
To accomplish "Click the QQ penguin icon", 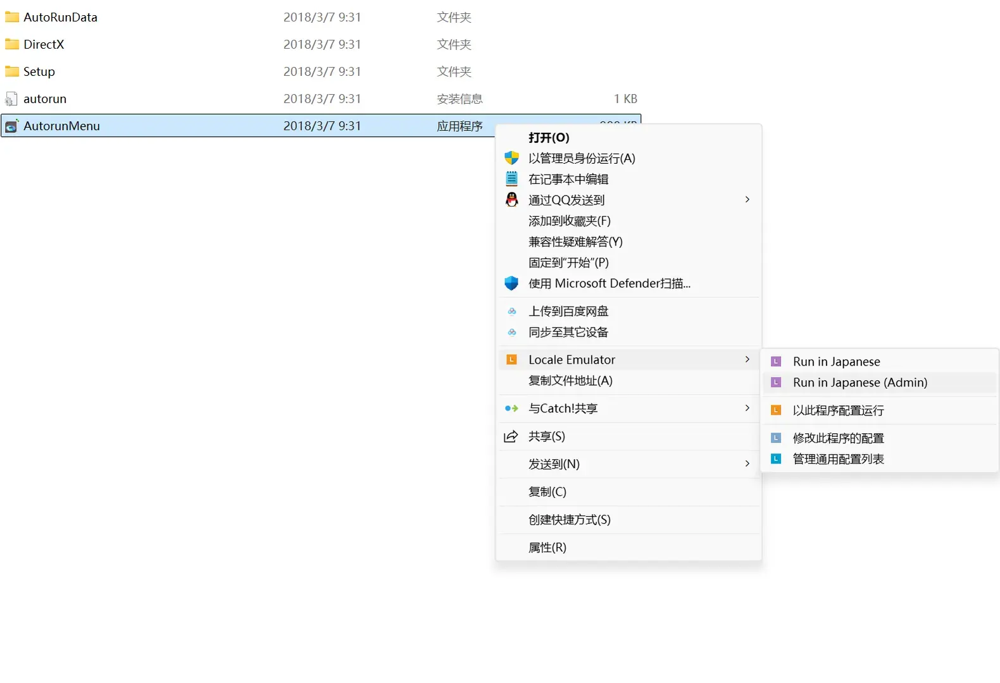I will 511,200.
